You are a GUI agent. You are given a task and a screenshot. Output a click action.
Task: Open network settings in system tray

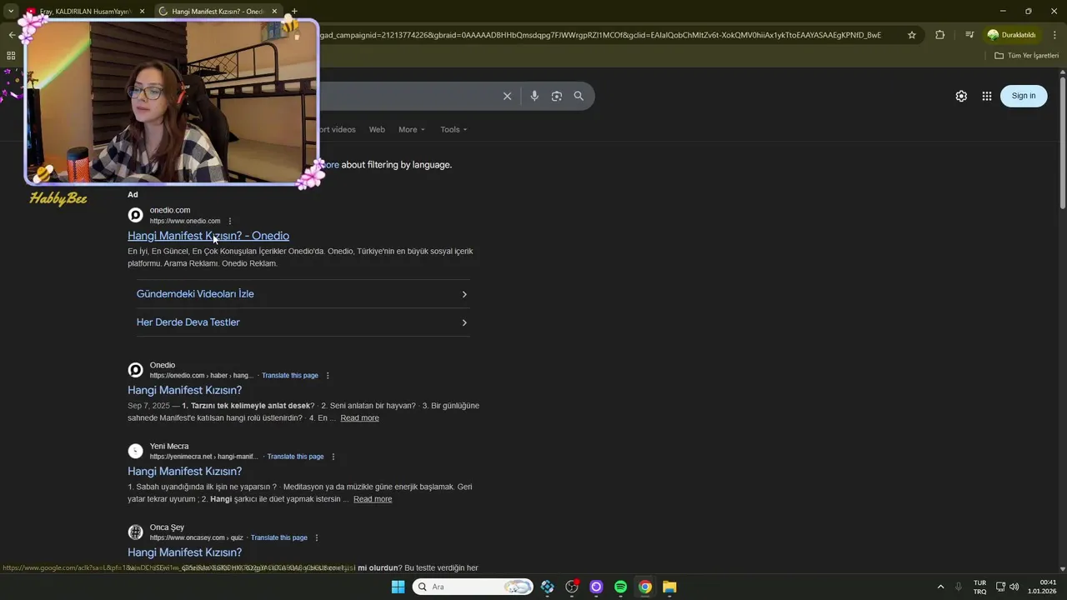(1001, 587)
